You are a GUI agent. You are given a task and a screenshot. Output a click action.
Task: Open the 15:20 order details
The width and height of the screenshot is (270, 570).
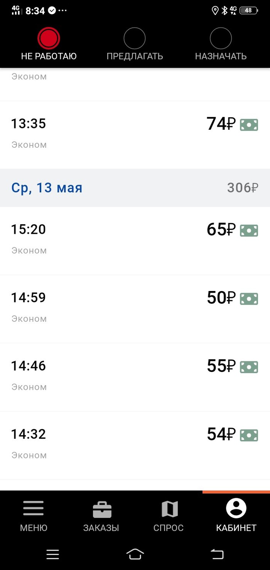pos(116,240)
